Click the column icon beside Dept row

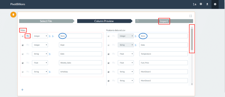(x=28, y=45)
